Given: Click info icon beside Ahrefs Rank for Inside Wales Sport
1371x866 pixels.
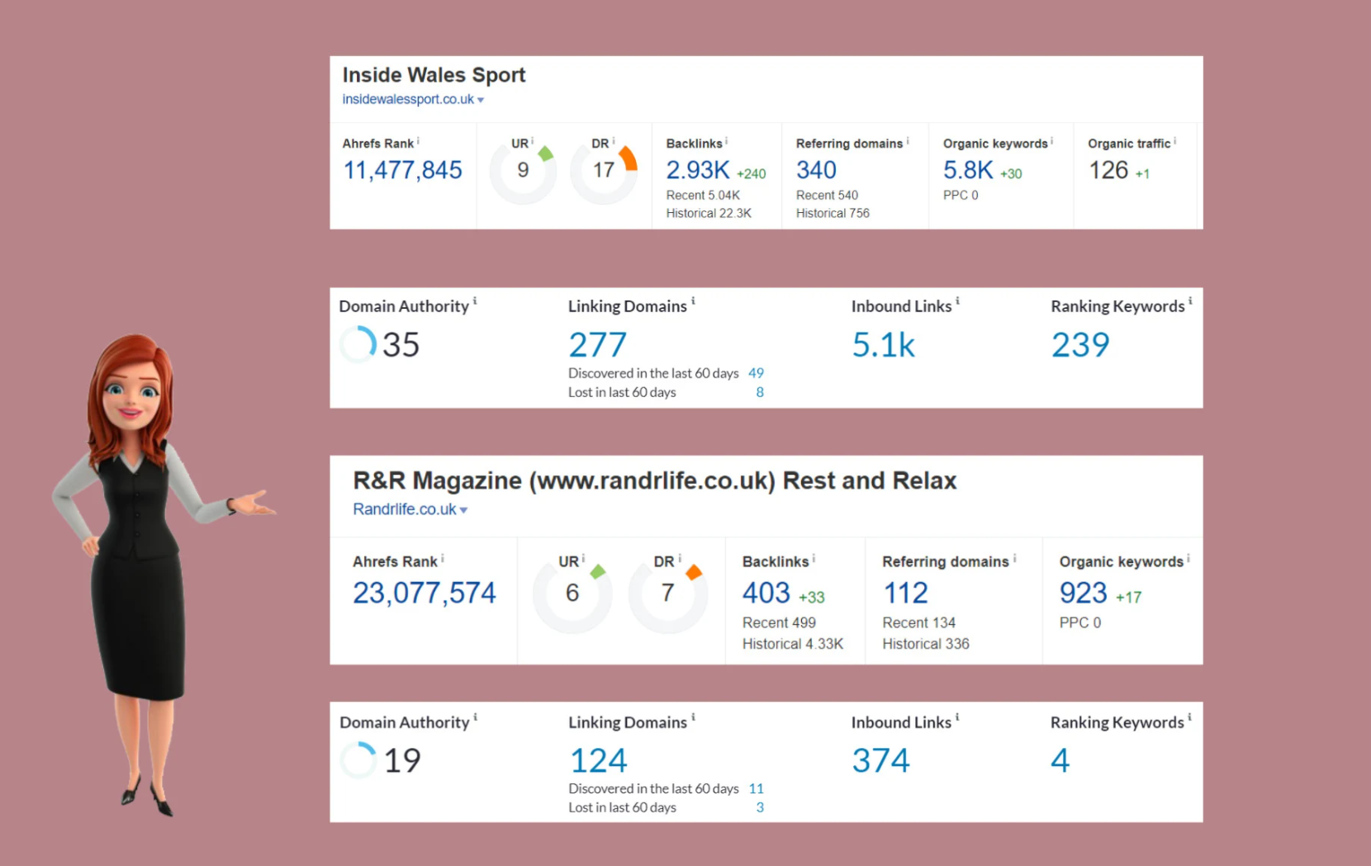Looking at the screenshot, I should point(418,141).
